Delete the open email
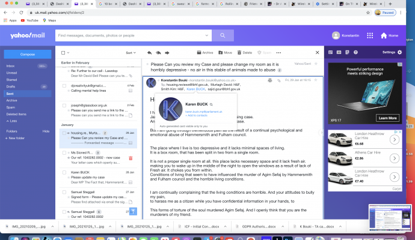The width and height of the screenshot is (415, 240). click(244, 53)
